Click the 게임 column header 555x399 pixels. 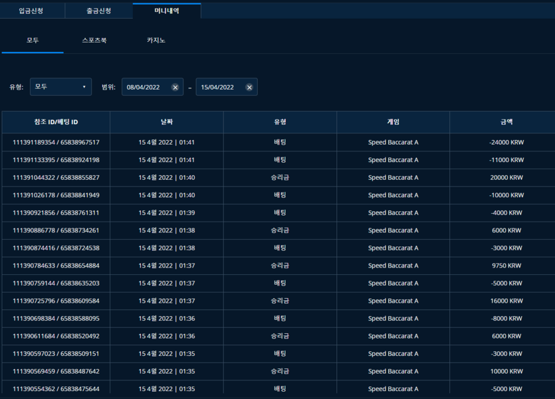393,122
